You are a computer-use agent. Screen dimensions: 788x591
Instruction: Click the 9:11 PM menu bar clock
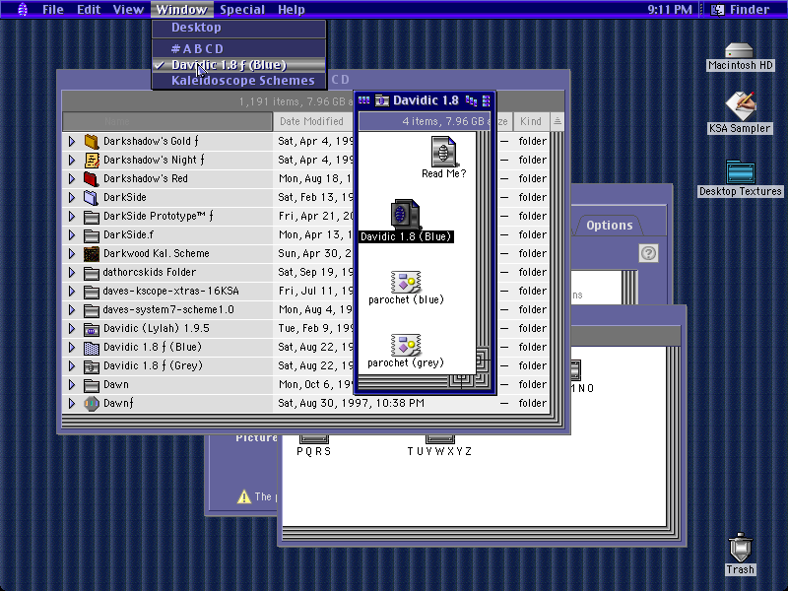[x=670, y=10]
